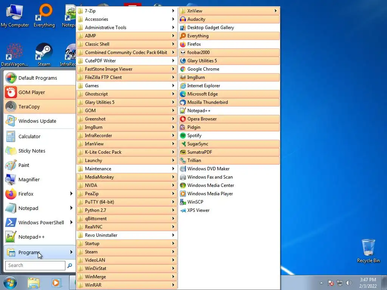Open SugarSync
This screenshot has height=290, width=387.
229,144
